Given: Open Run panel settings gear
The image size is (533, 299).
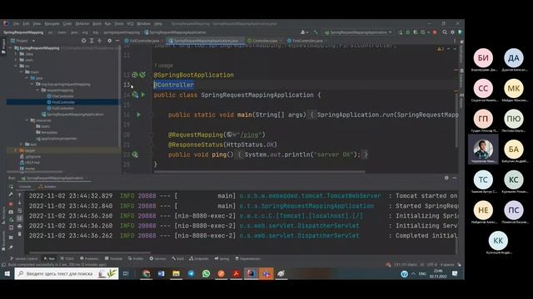Looking at the screenshot, I should (446, 178).
